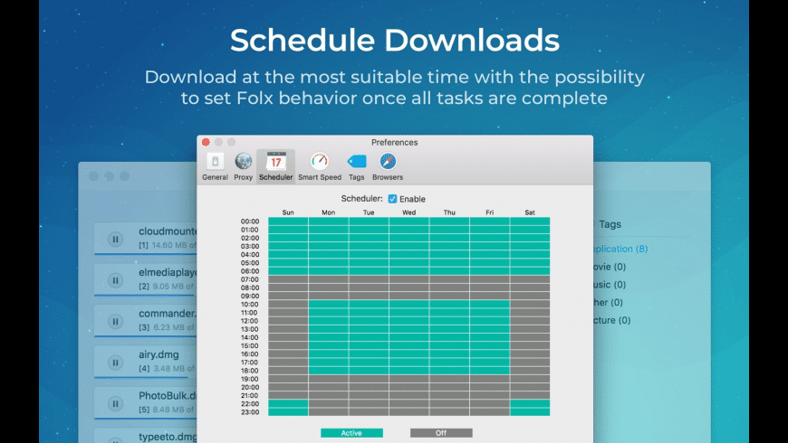Close the Preferences window
Screen dimensions: 788x443
(x=206, y=143)
